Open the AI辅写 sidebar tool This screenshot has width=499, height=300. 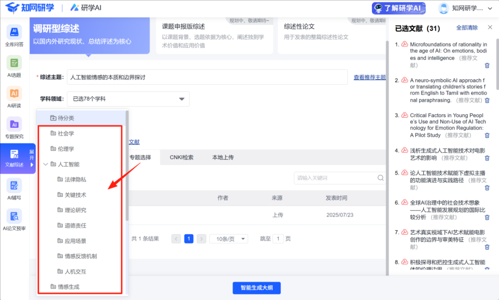pyautogui.click(x=14, y=189)
